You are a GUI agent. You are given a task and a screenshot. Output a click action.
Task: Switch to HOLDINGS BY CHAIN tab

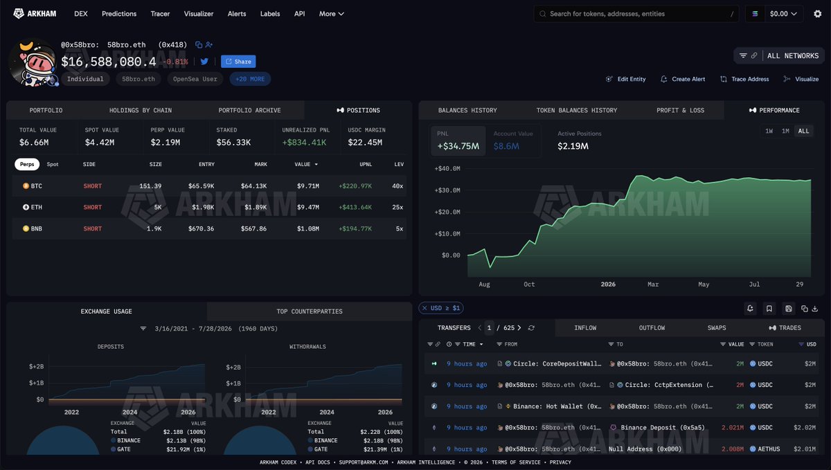(x=141, y=110)
